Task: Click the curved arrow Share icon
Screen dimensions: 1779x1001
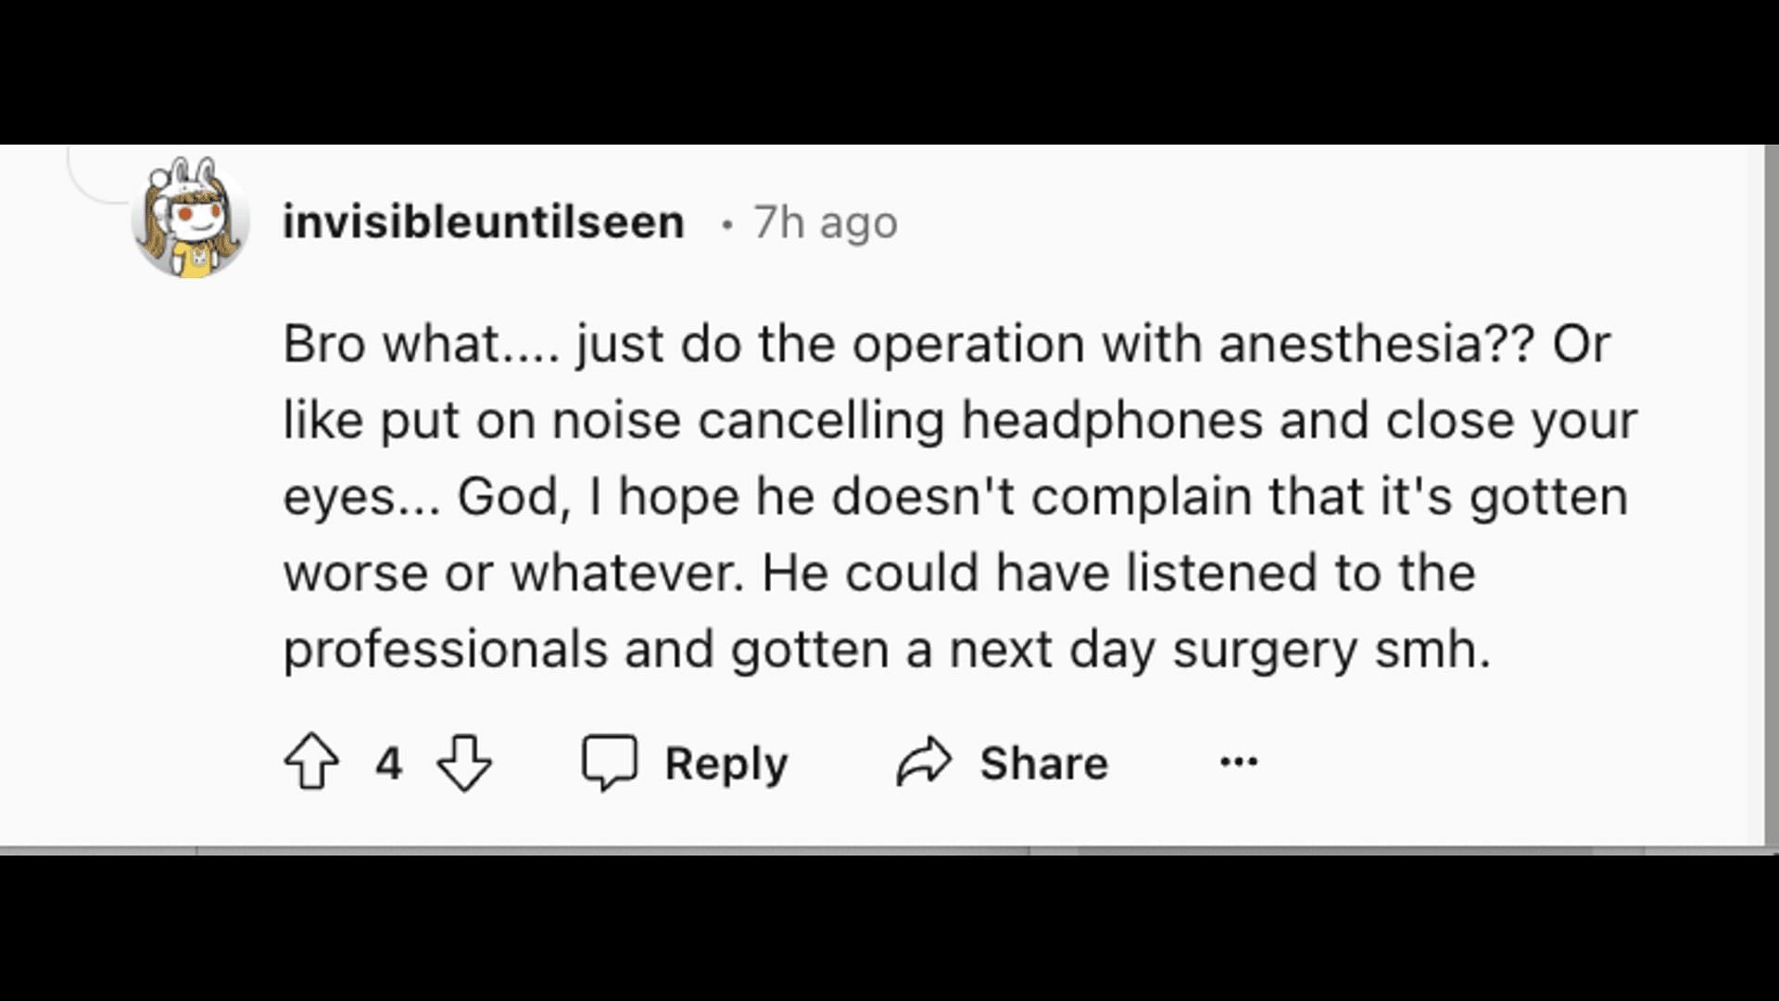Action: 924,762
